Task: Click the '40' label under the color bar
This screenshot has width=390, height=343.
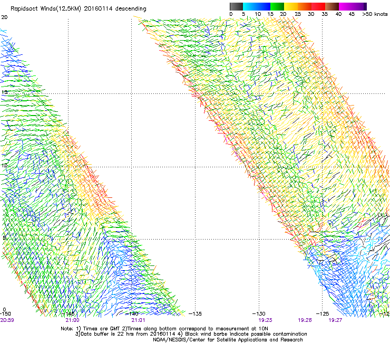Action: tap(338, 14)
